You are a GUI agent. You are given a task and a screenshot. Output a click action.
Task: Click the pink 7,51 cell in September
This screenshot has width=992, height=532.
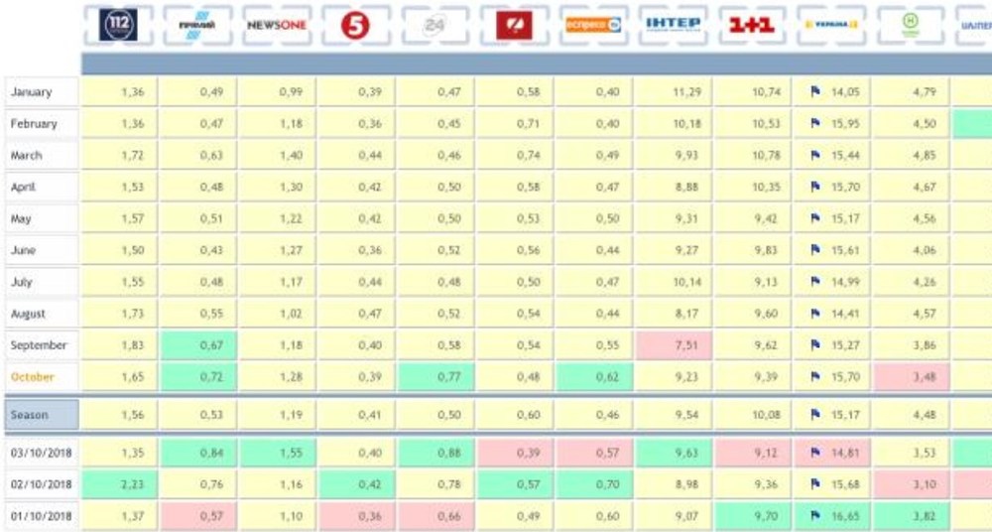pyautogui.click(x=673, y=345)
